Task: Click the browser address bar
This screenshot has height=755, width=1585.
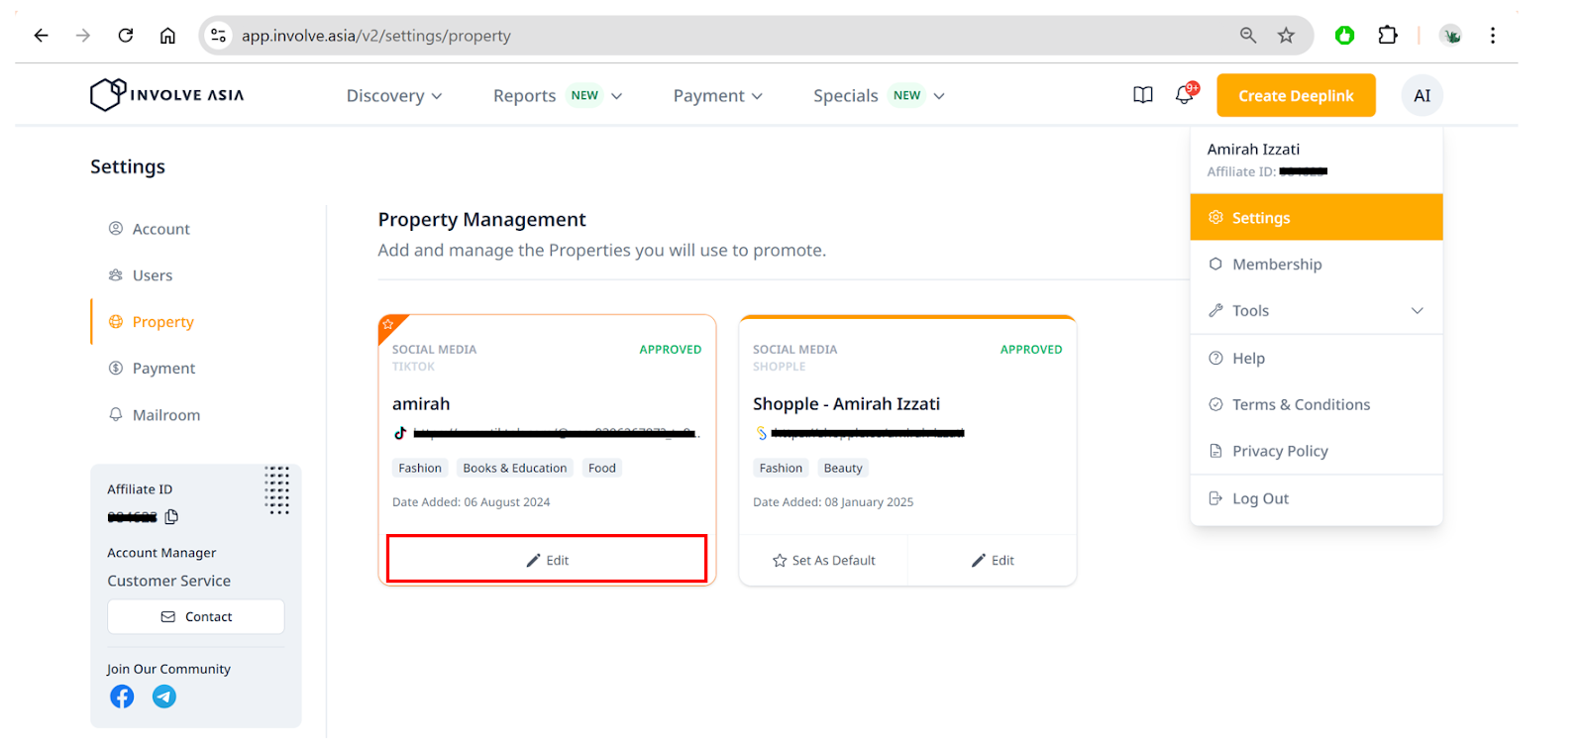Action: (693, 36)
